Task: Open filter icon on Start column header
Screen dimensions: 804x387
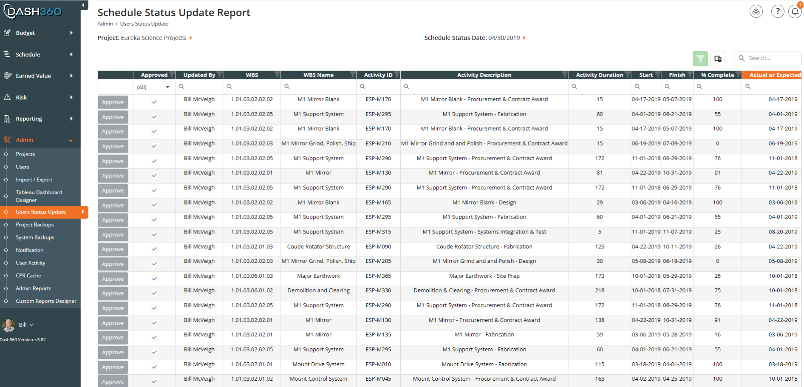Action: [658, 75]
